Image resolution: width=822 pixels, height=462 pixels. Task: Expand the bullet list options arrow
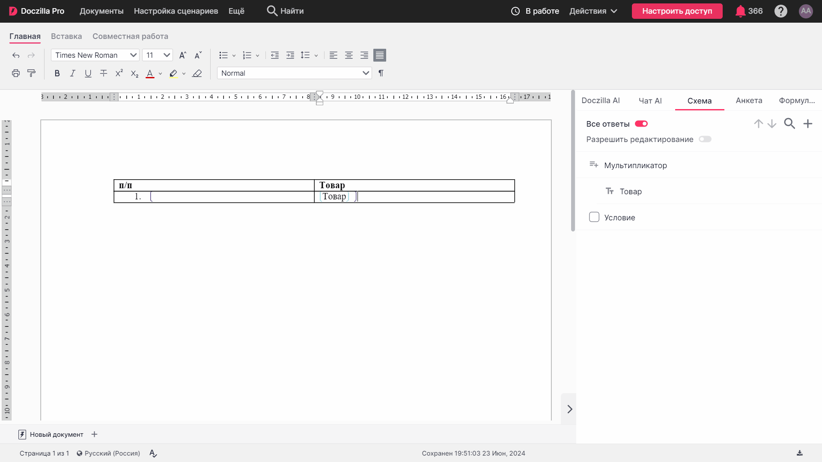(234, 56)
